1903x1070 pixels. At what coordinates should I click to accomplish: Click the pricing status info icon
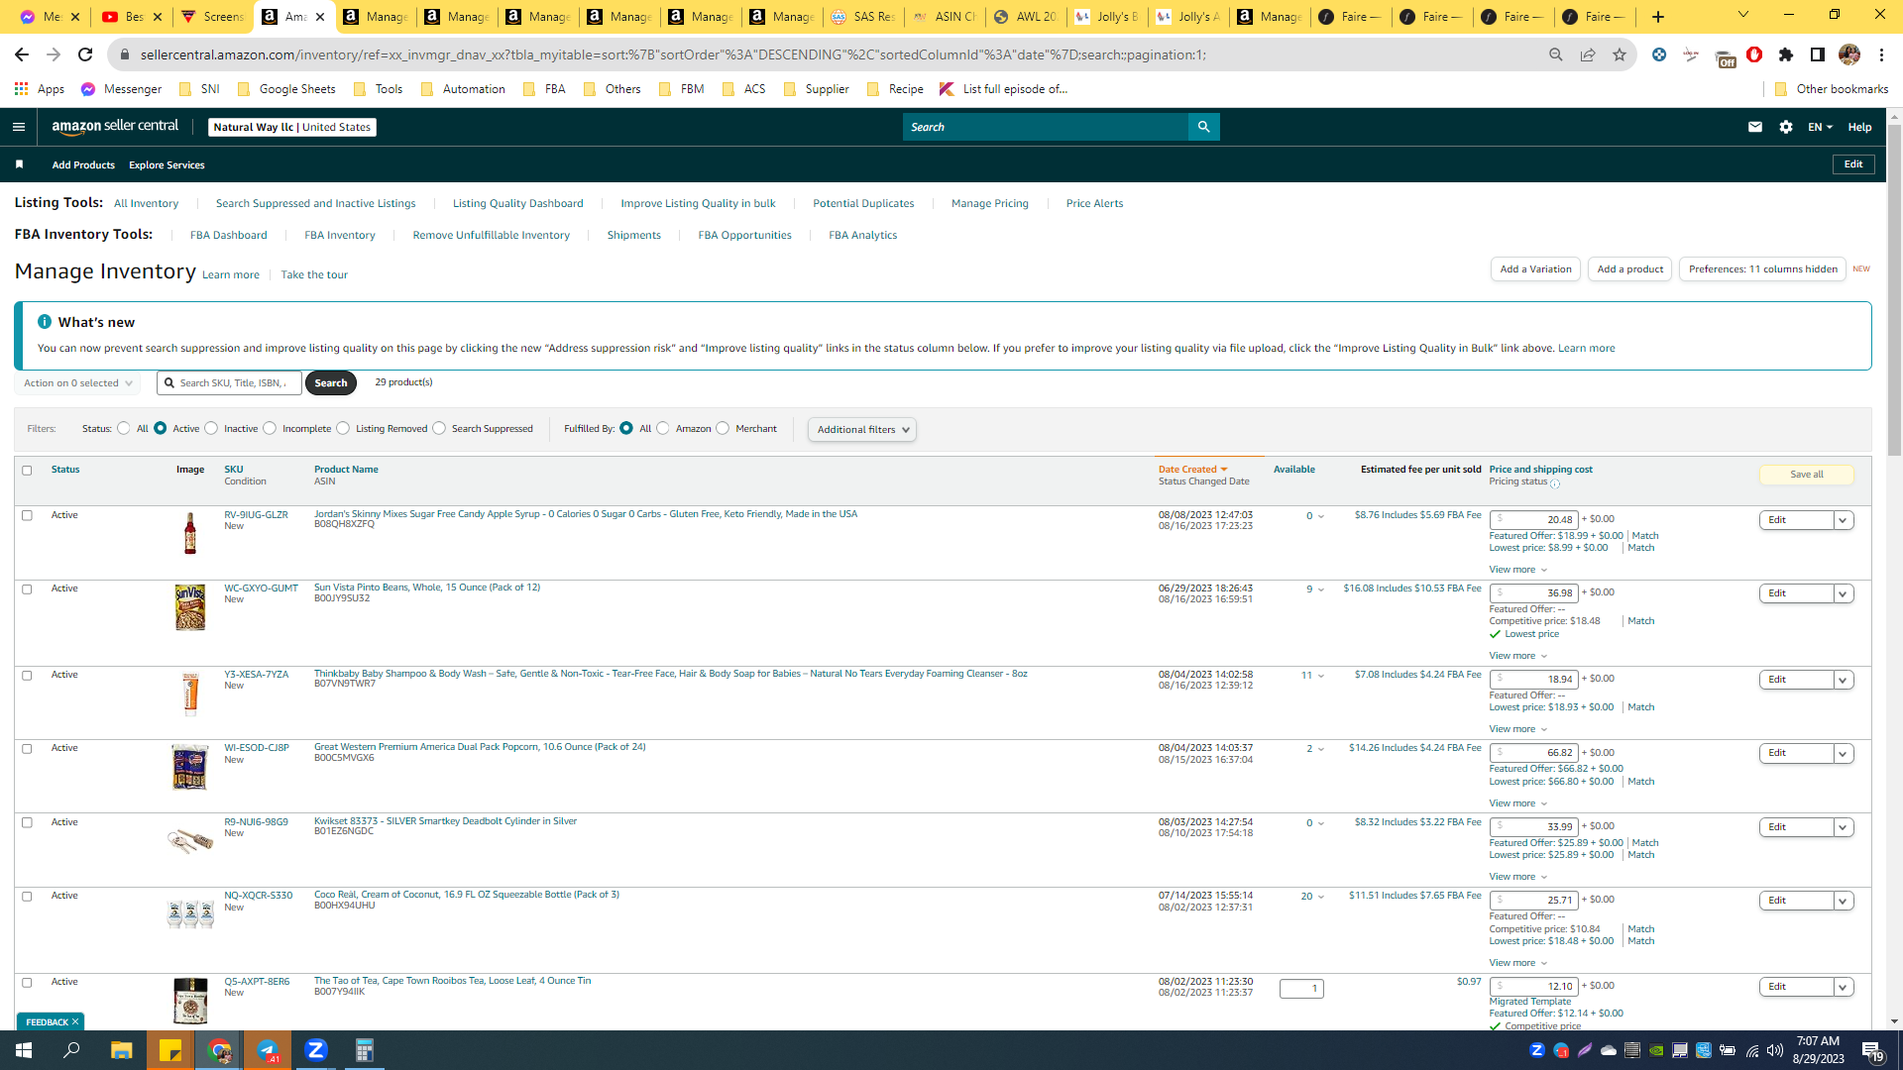point(1555,483)
